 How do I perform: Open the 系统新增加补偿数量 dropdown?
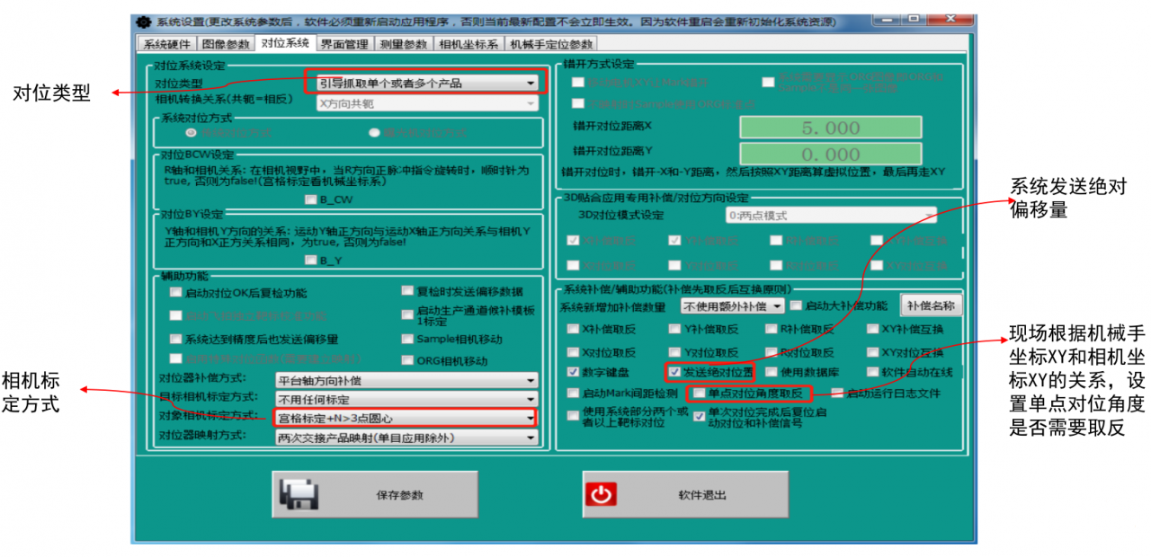(733, 306)
